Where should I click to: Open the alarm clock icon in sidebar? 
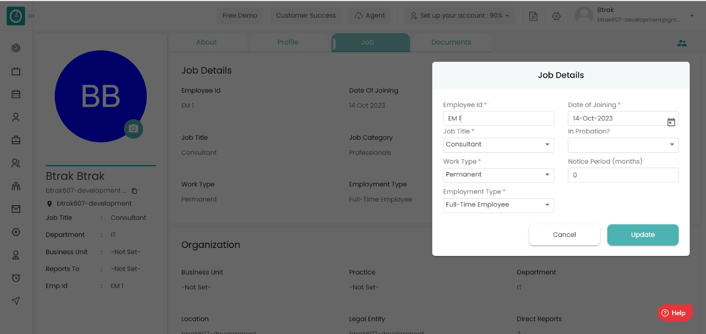click(16, 278)
